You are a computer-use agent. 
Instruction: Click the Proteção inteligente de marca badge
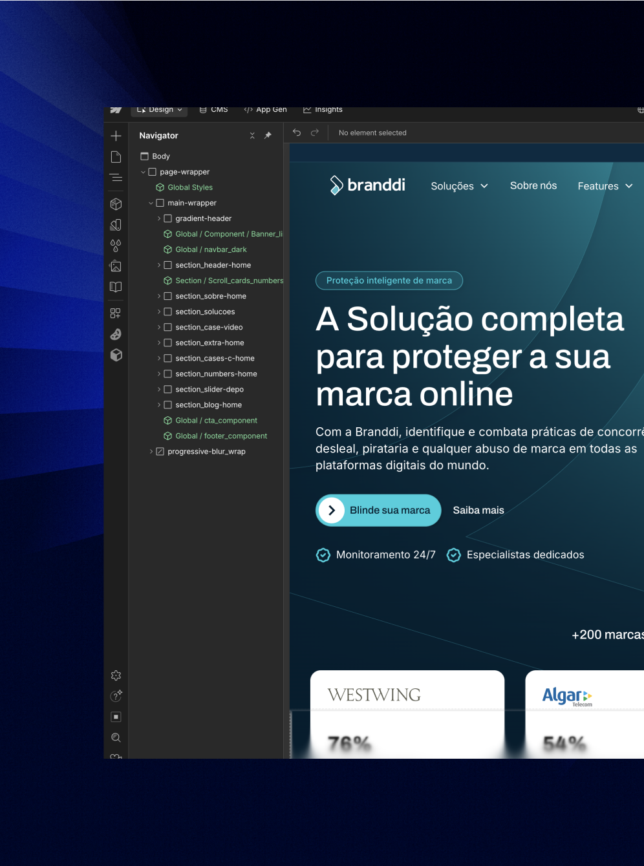[x=389, y=280]
